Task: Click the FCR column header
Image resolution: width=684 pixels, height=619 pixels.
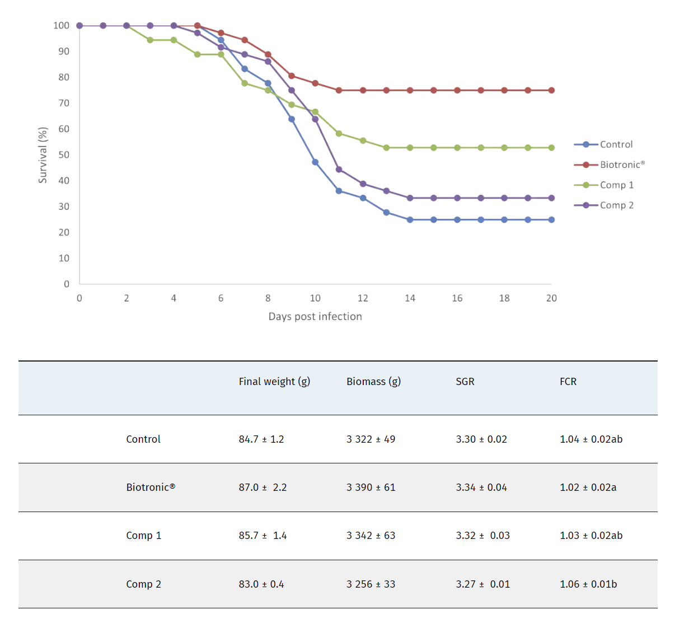Action: pyautogui.click(x=568, y=382)
